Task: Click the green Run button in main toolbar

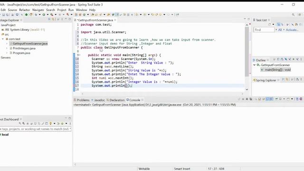Action: click(x=44, y=15)
